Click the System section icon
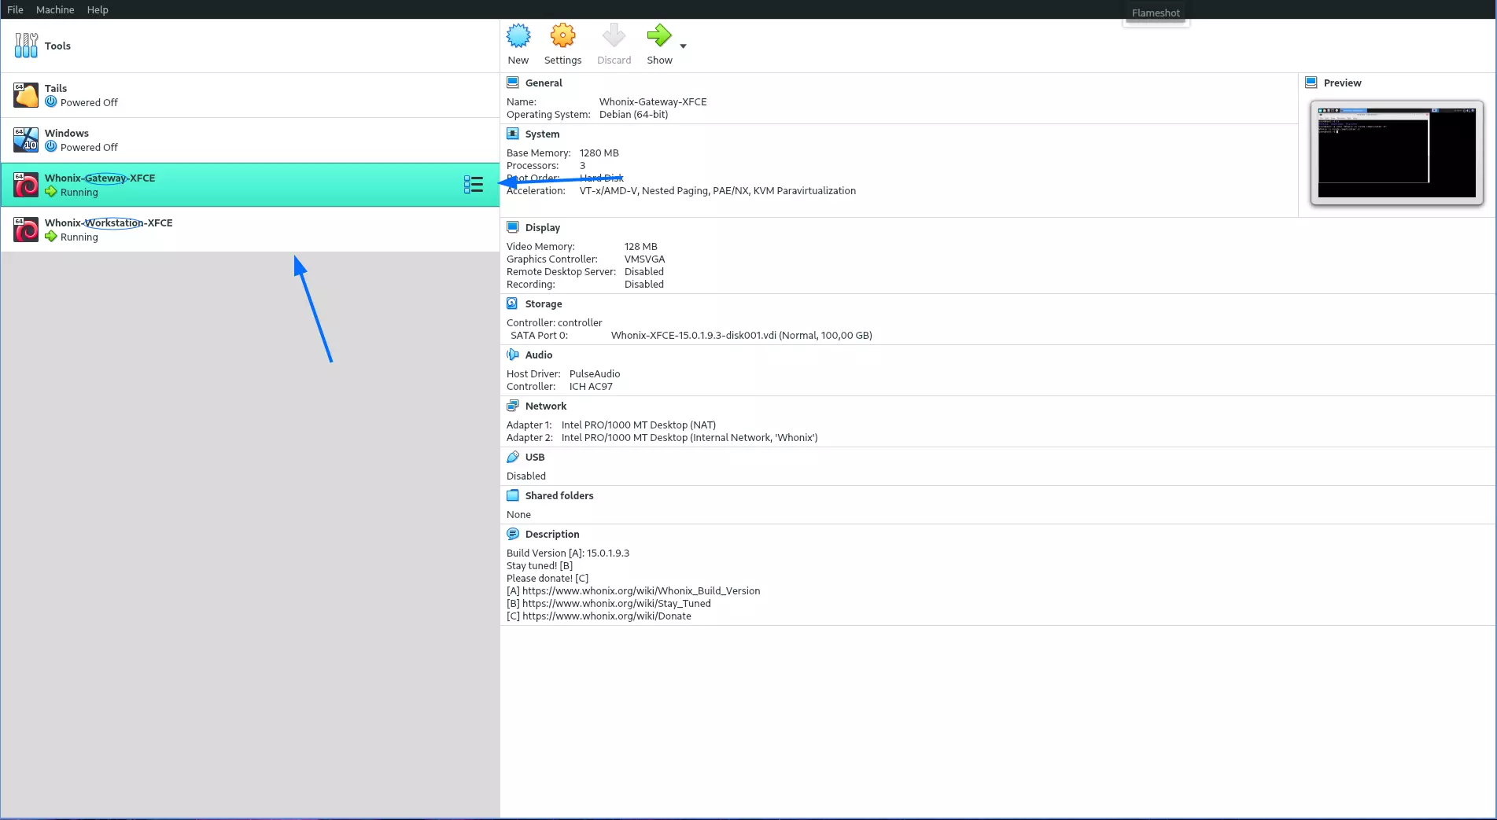The width and height of the screenshot is (1497, 820). pos(513,134)
